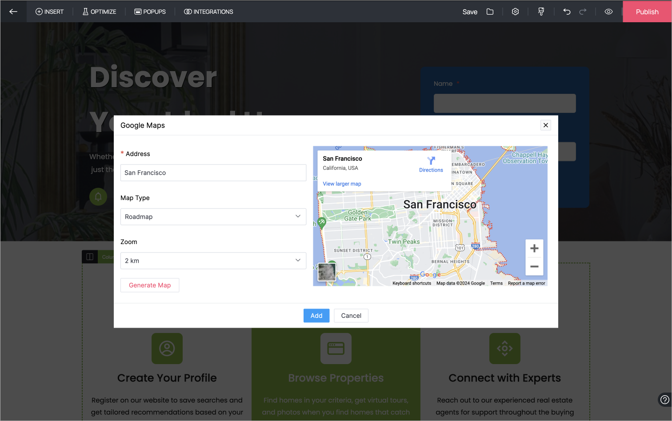Open the Map Type dropdown
672x421 pixels.
213,217
